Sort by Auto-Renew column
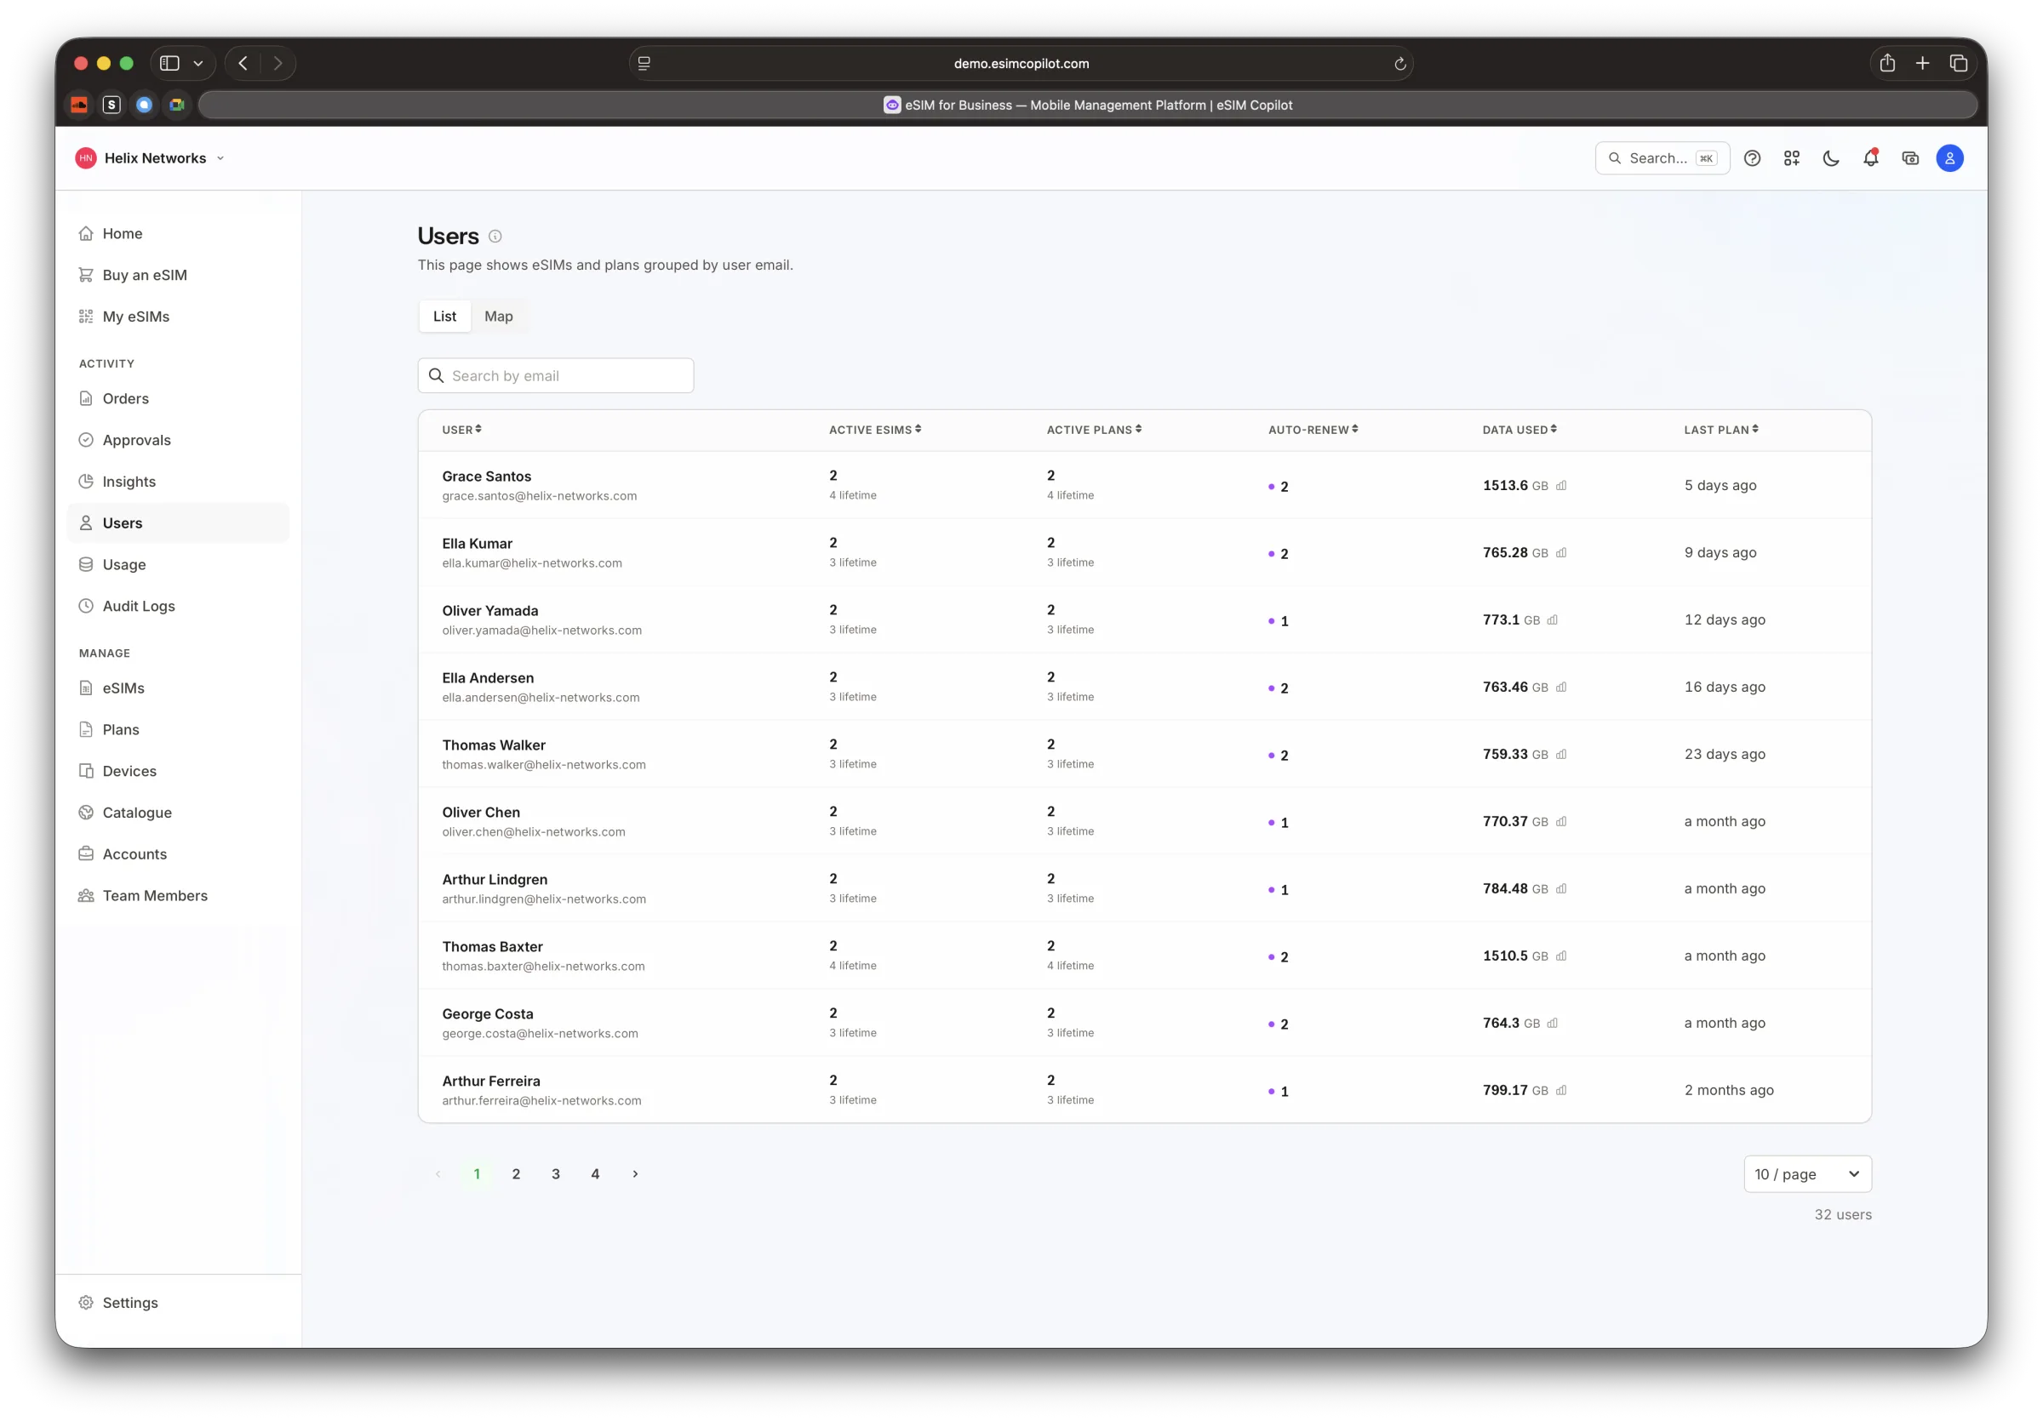2043x1421 pixels. [x=1313, y=430]
